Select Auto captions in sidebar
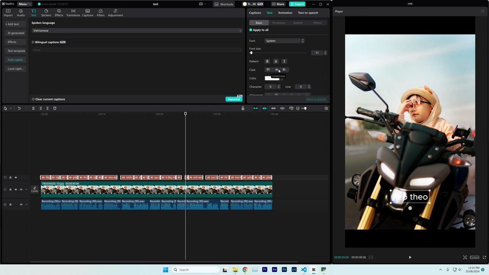Screen dimensions: 489x275 point(16,60)
